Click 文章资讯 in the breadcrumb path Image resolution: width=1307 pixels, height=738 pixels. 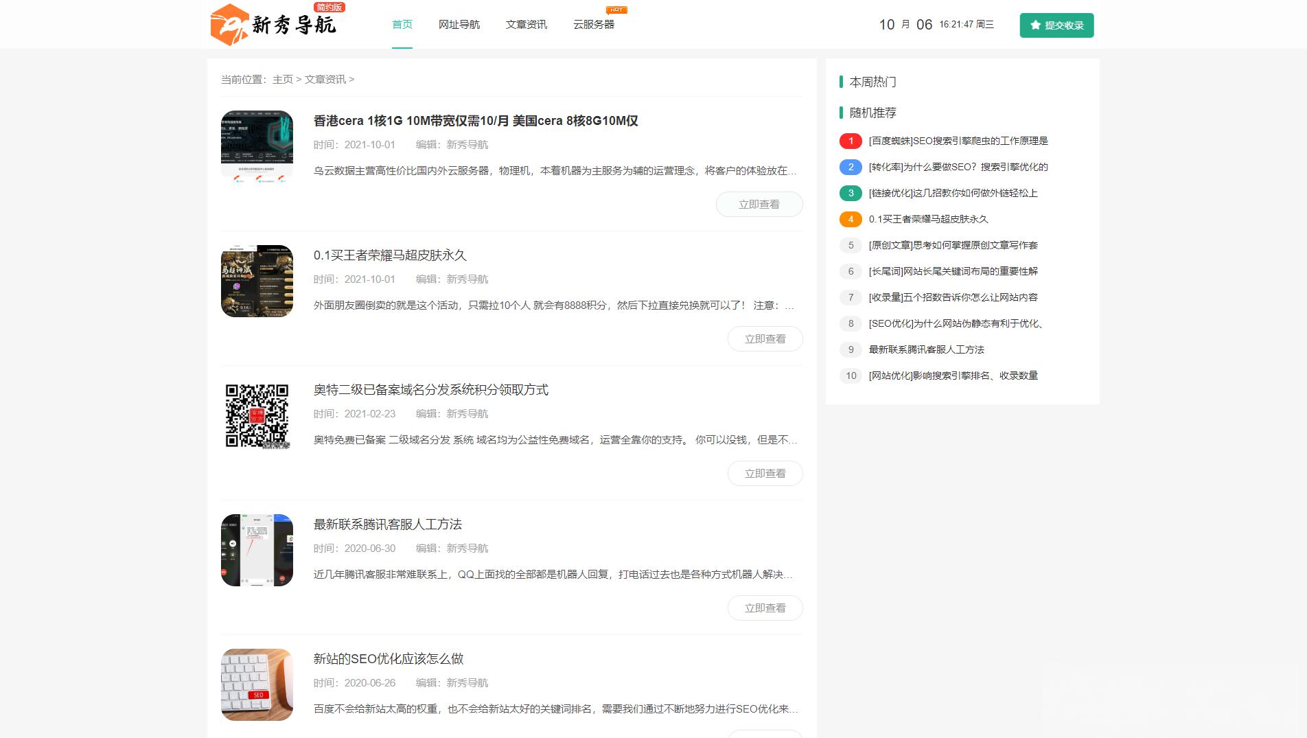tap(325, 80)
